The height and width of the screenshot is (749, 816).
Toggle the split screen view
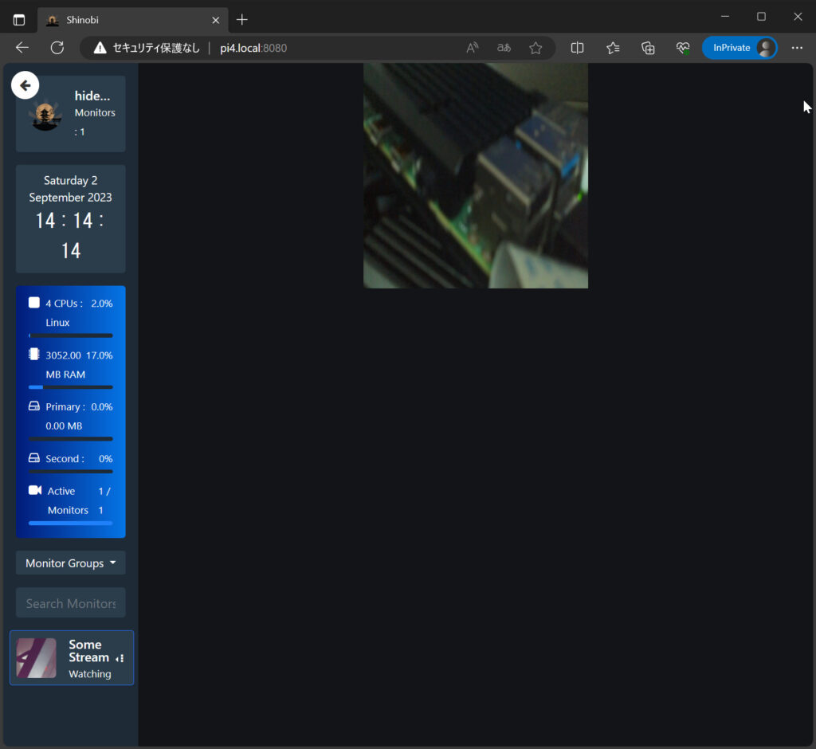coord(578,48)
